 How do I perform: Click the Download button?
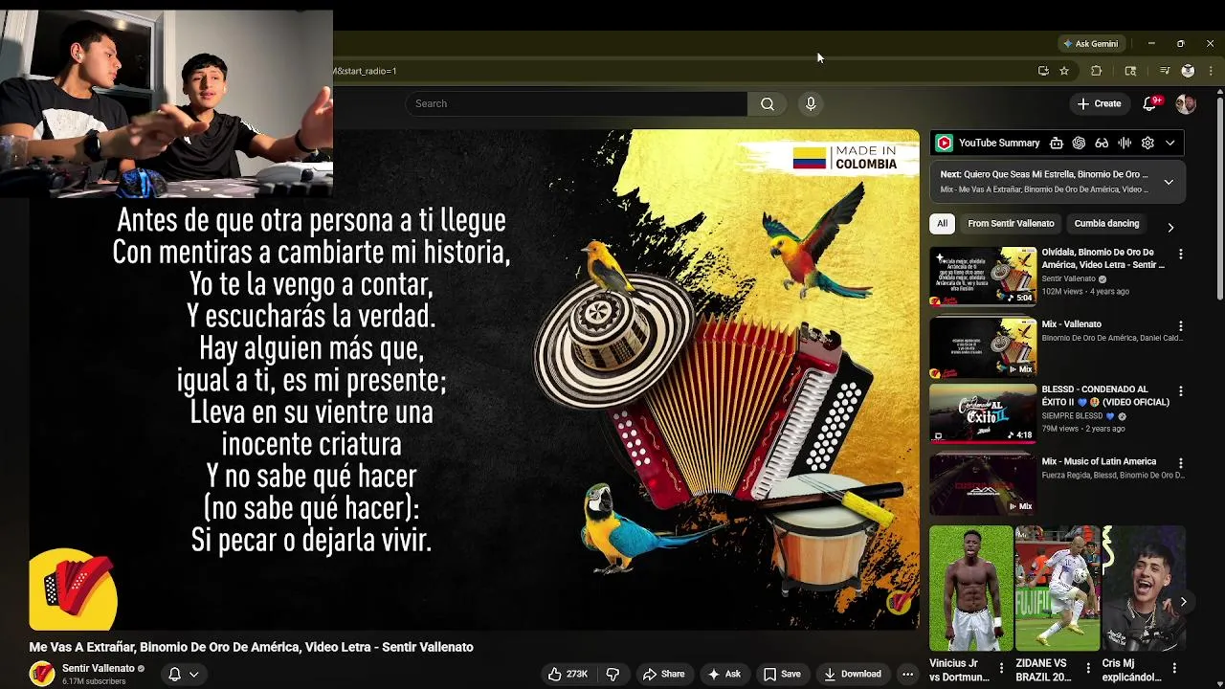click(852, 674)
